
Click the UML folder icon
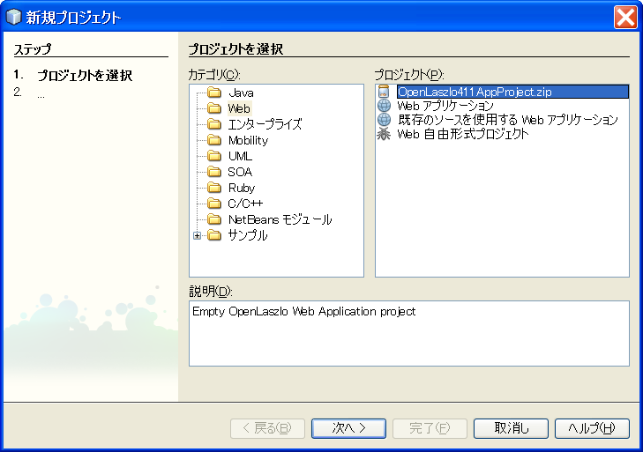214,156
